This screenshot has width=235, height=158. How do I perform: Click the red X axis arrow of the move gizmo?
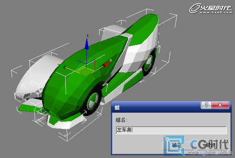pyautogui.click(x=106, y=65)
